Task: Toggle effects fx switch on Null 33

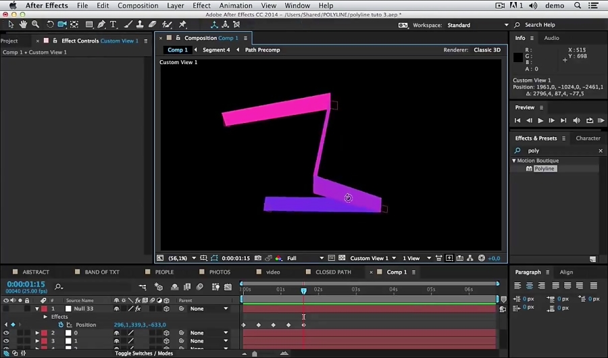Action: point(138,309)
